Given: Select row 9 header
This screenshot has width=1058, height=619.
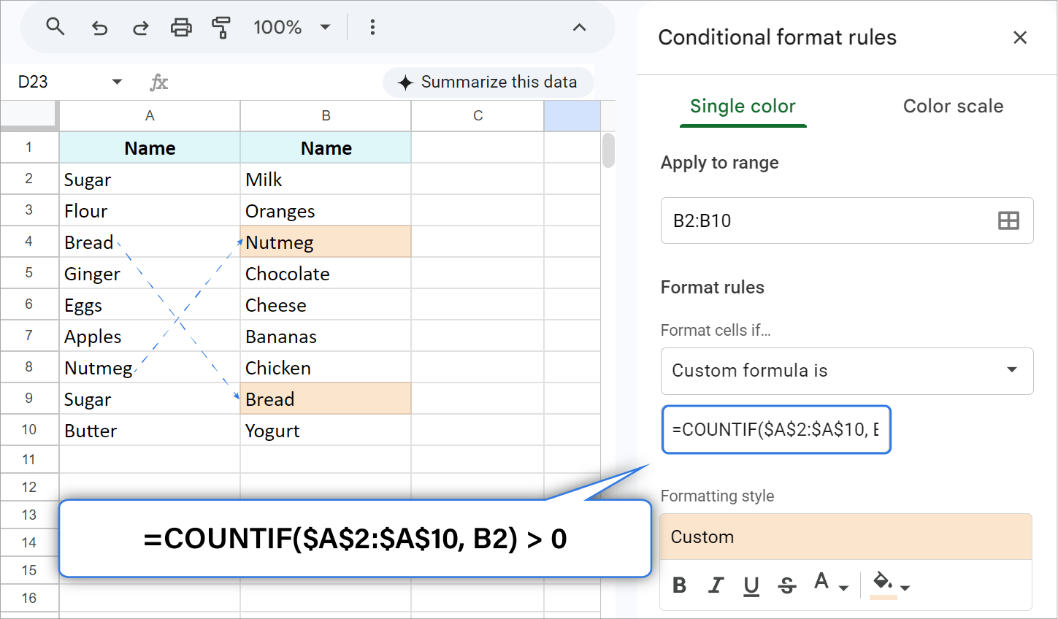Looking at the screenshot, I should coord(29,398).
